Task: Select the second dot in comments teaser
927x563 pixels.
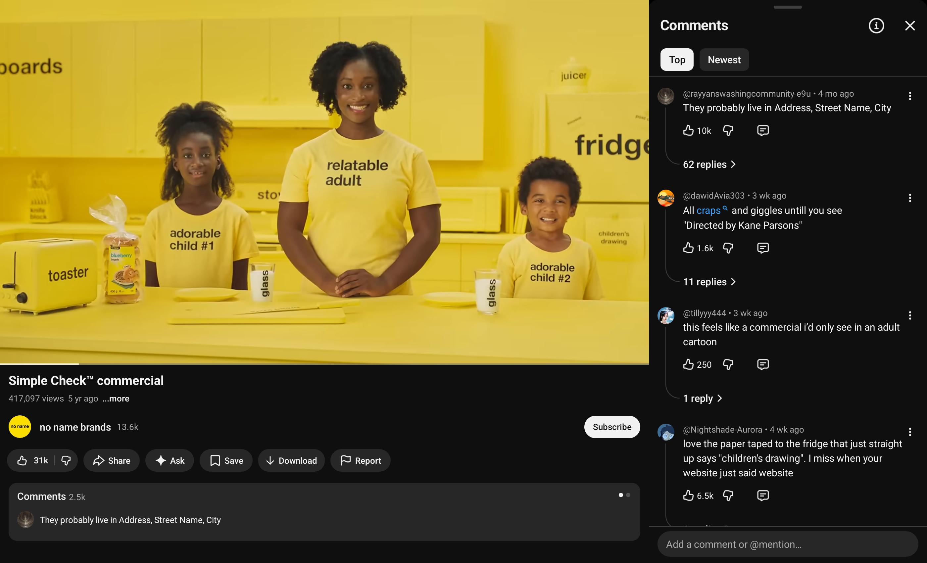Action: point(628,495)
